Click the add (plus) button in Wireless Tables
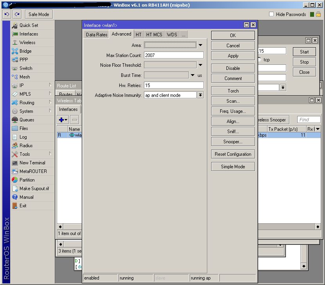Viewport: 325px width, 285px height. coord(63,119)
